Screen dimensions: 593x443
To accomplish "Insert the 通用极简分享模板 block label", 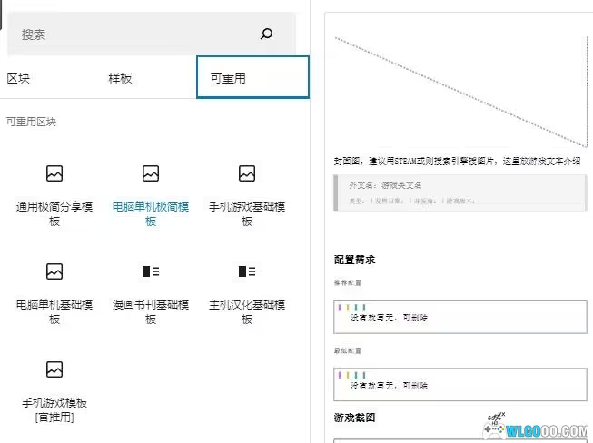I will tap(54, 214).
